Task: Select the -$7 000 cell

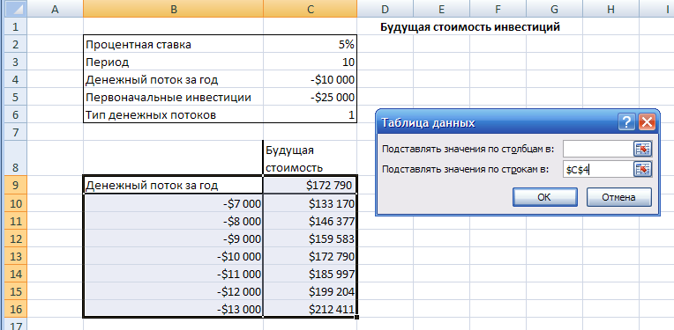Action: click(173, 203)
